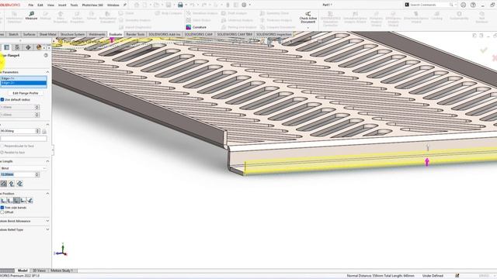Select Perpendicular to face radio button

tap(2, 146)
